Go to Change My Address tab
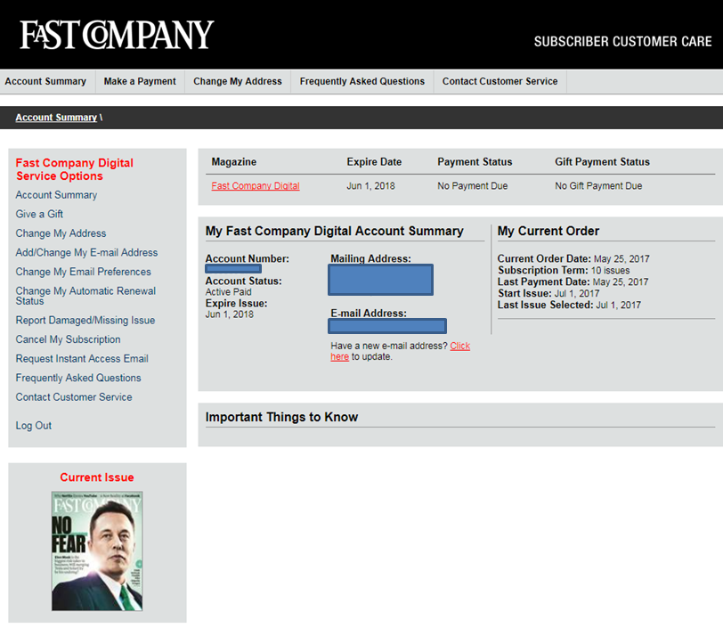This screenshot has width=723, height=628. pyautogui.click(x=238, y=81)
